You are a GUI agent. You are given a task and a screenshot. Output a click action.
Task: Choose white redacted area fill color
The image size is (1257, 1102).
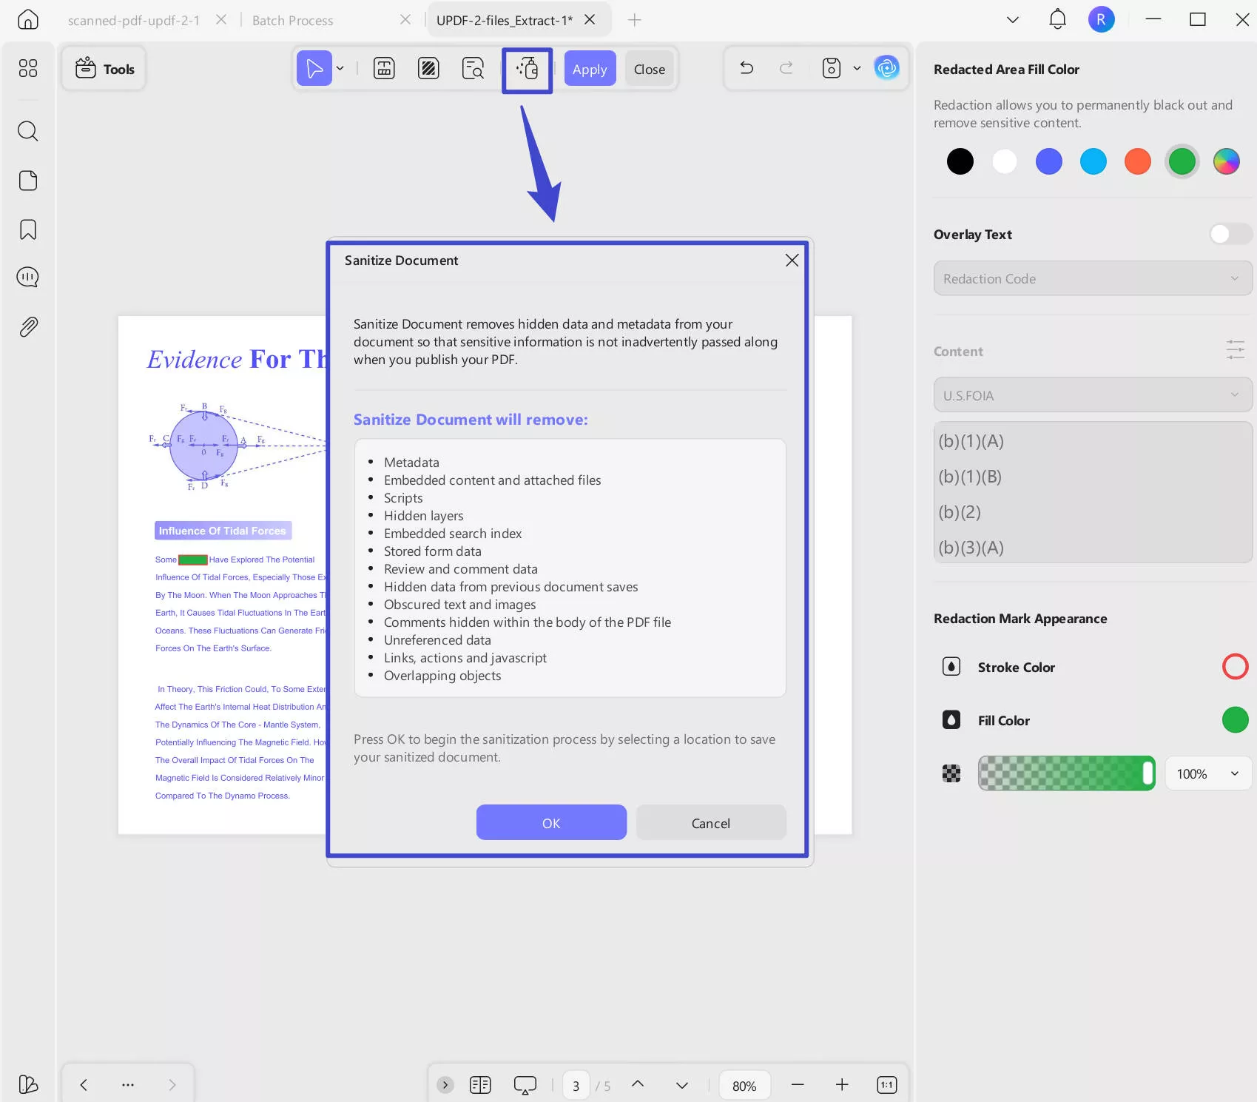(1005, 161)
